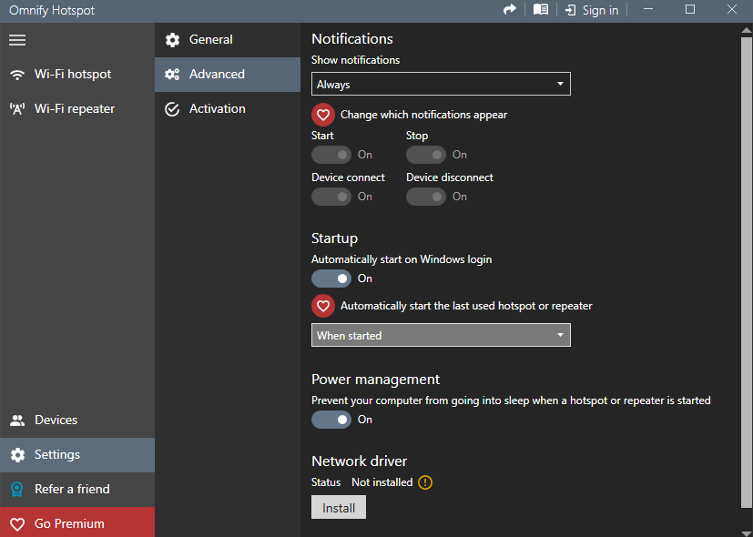Screen dimensions: 753x537
Task: Switch to the General settings tab
Action: [x=228, y=40]
